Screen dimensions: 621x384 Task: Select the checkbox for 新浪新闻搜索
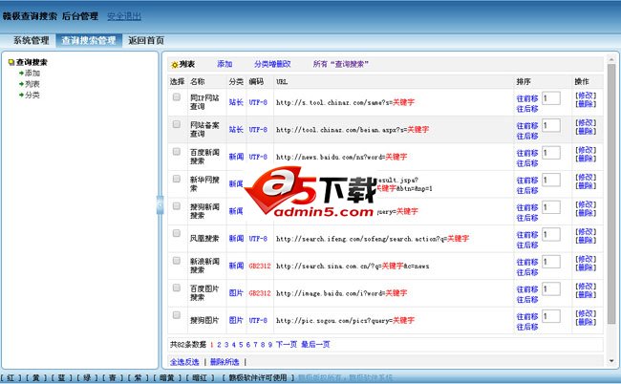click(x=177, y=261)
